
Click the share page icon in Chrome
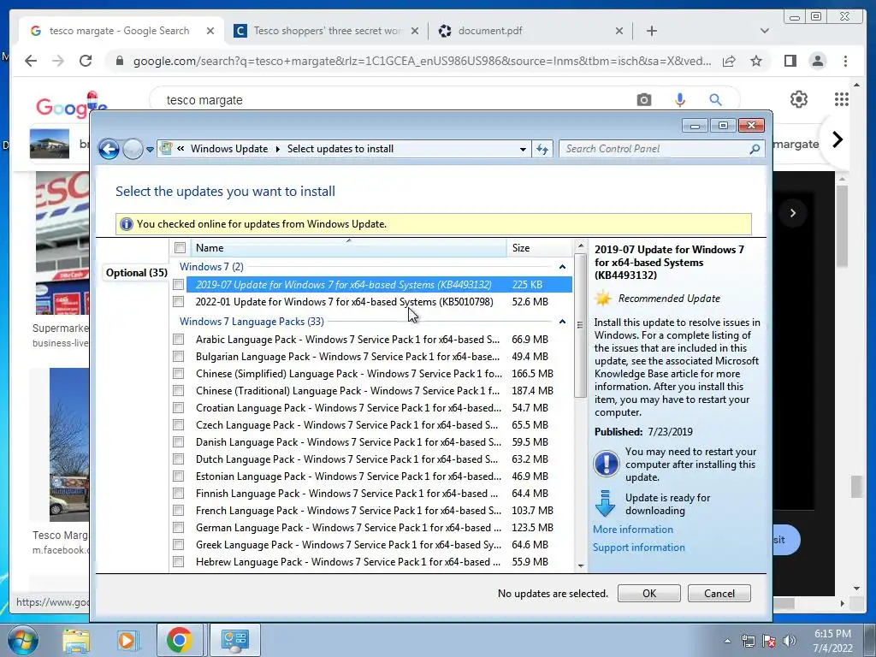tap(729, 61)
